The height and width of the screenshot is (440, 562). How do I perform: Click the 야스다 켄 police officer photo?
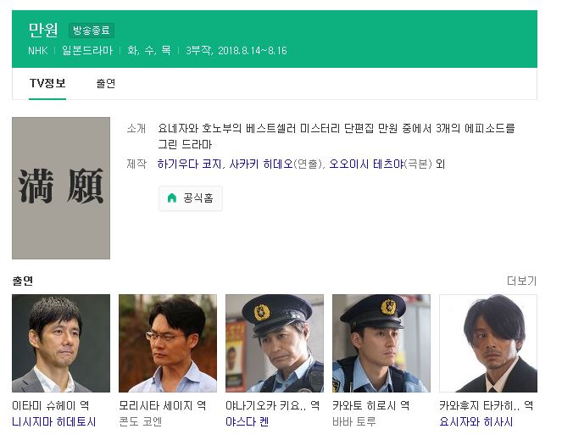275,343
